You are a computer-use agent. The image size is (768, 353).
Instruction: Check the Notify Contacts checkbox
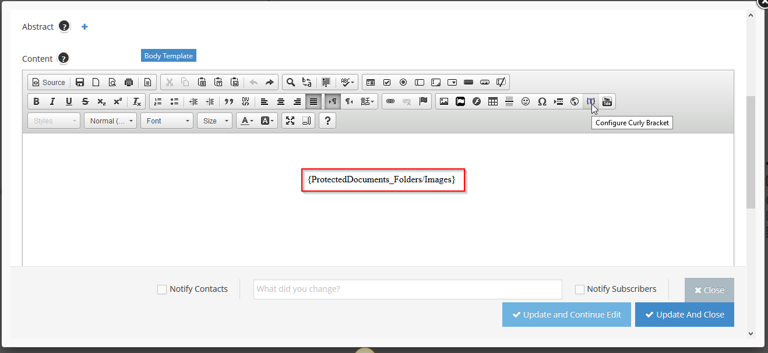pyautogui.click(x=162, y=290)
